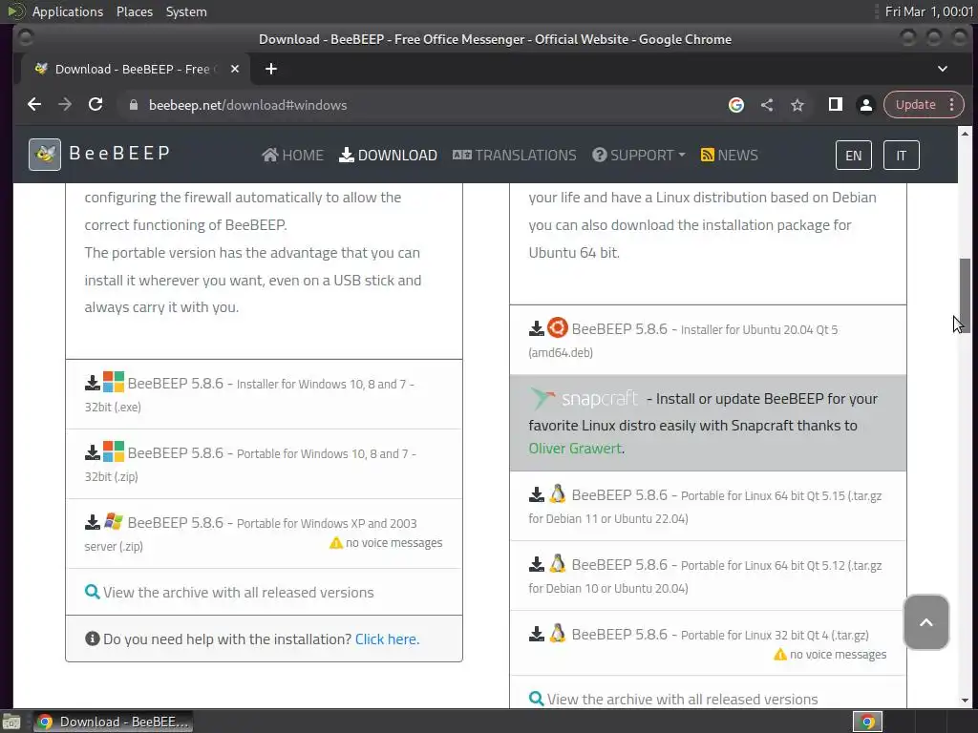The width and height of the screenshot is (978, 733).
Task: Expand the tab search dropdown arrow
Action: point(943,69)
